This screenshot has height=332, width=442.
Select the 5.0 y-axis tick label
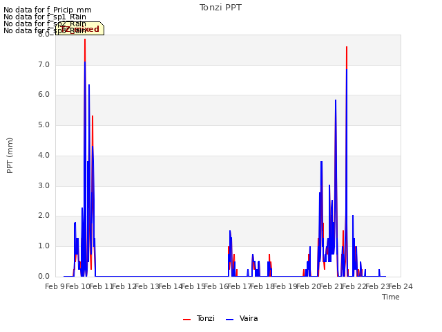coord(44,124)
